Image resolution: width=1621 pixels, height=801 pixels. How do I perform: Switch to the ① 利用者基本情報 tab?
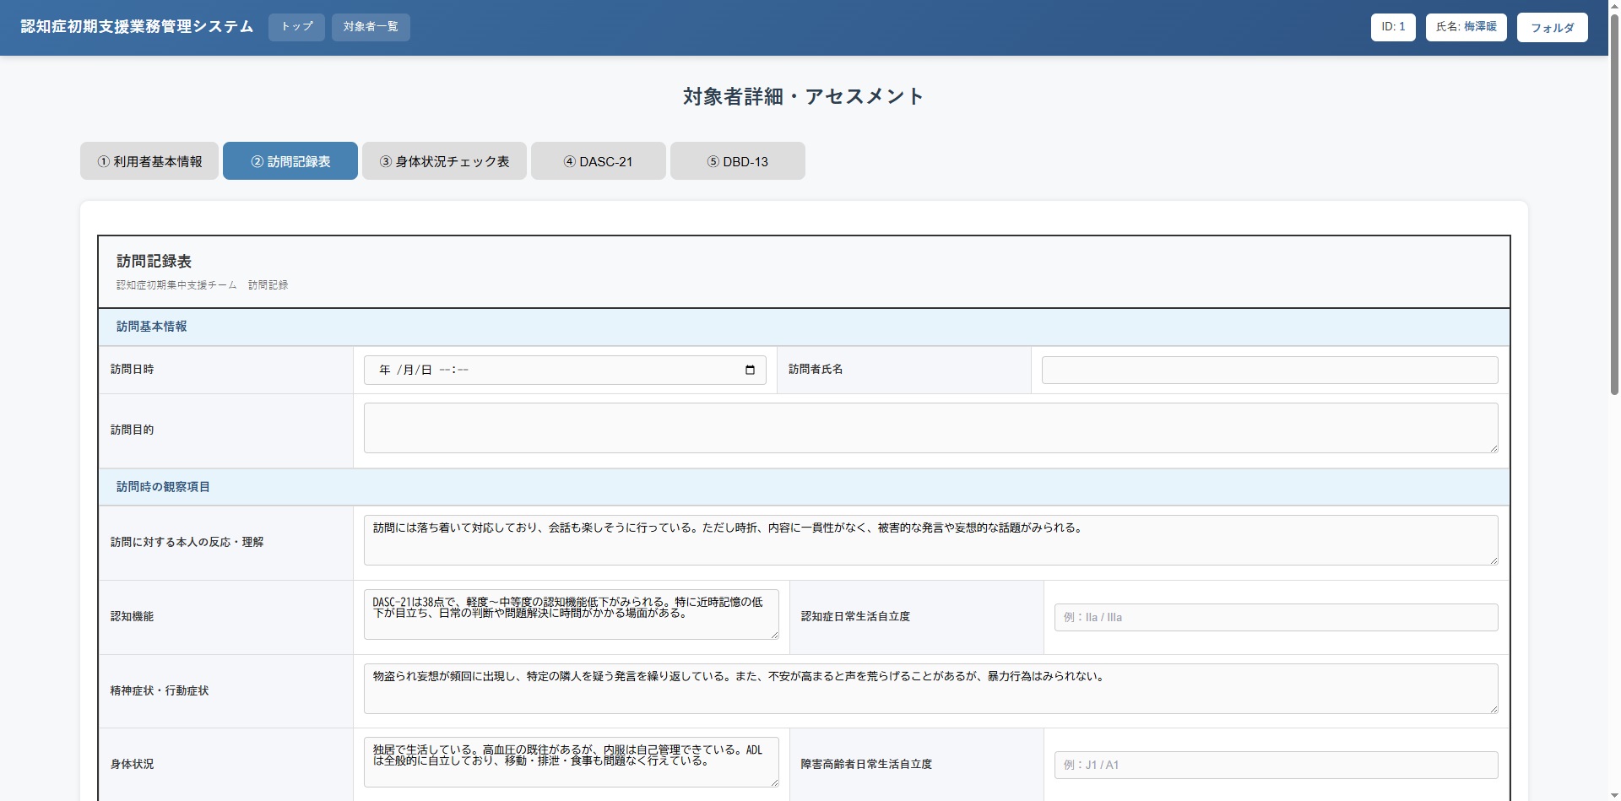click(149, 161)
